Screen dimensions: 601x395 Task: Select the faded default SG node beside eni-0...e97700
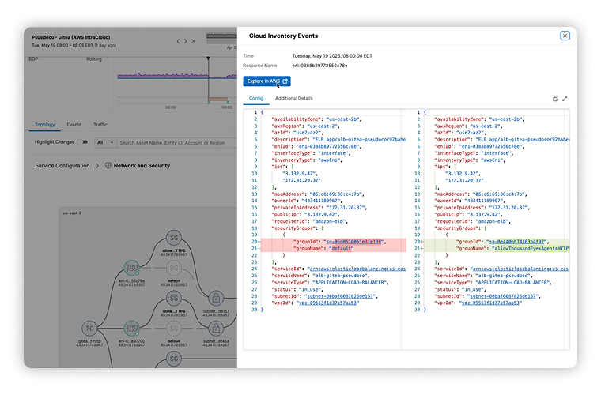[174, 329]
